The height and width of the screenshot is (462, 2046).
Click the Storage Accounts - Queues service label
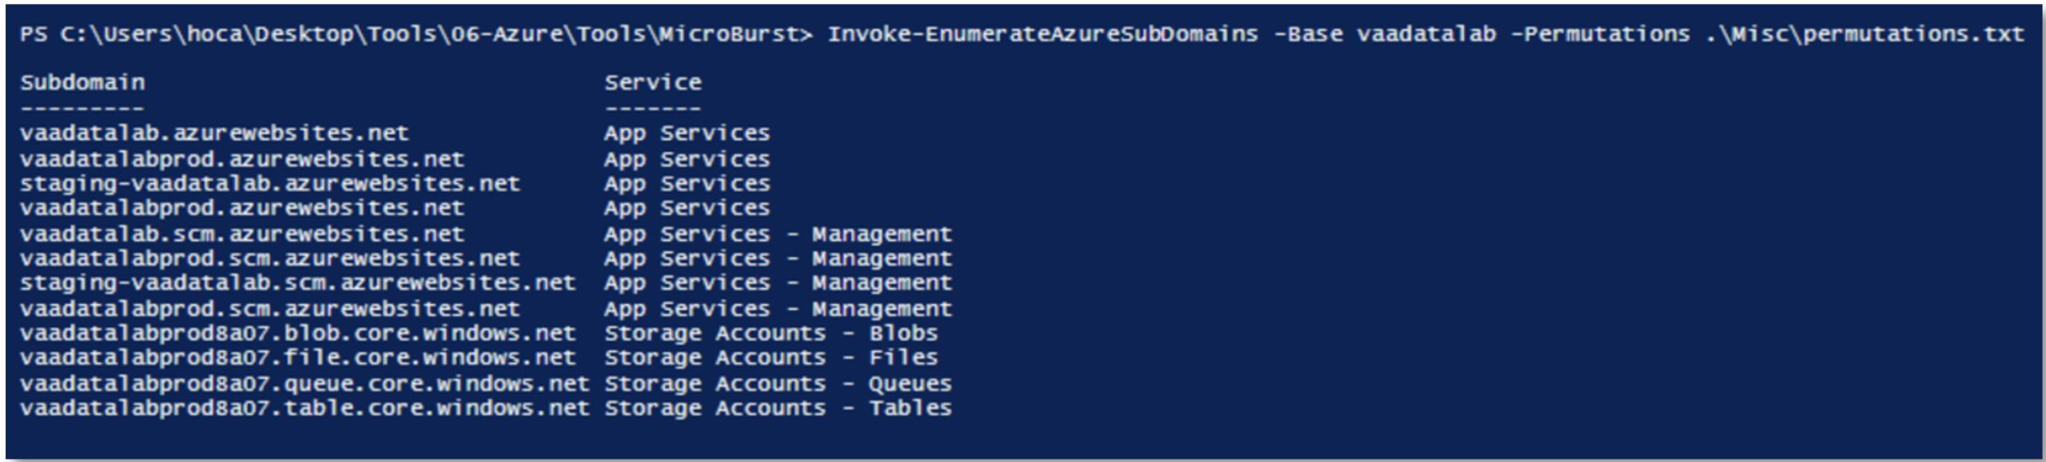[778, 384]
